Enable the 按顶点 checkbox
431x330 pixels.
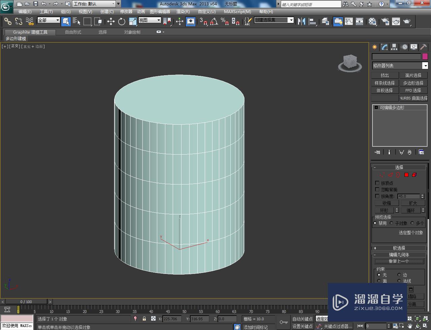[x=377, y=183]
